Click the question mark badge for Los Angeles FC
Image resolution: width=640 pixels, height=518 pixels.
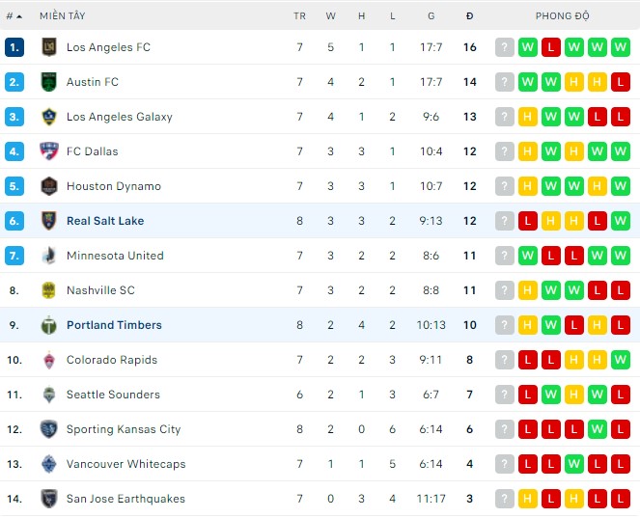point(505,47)
